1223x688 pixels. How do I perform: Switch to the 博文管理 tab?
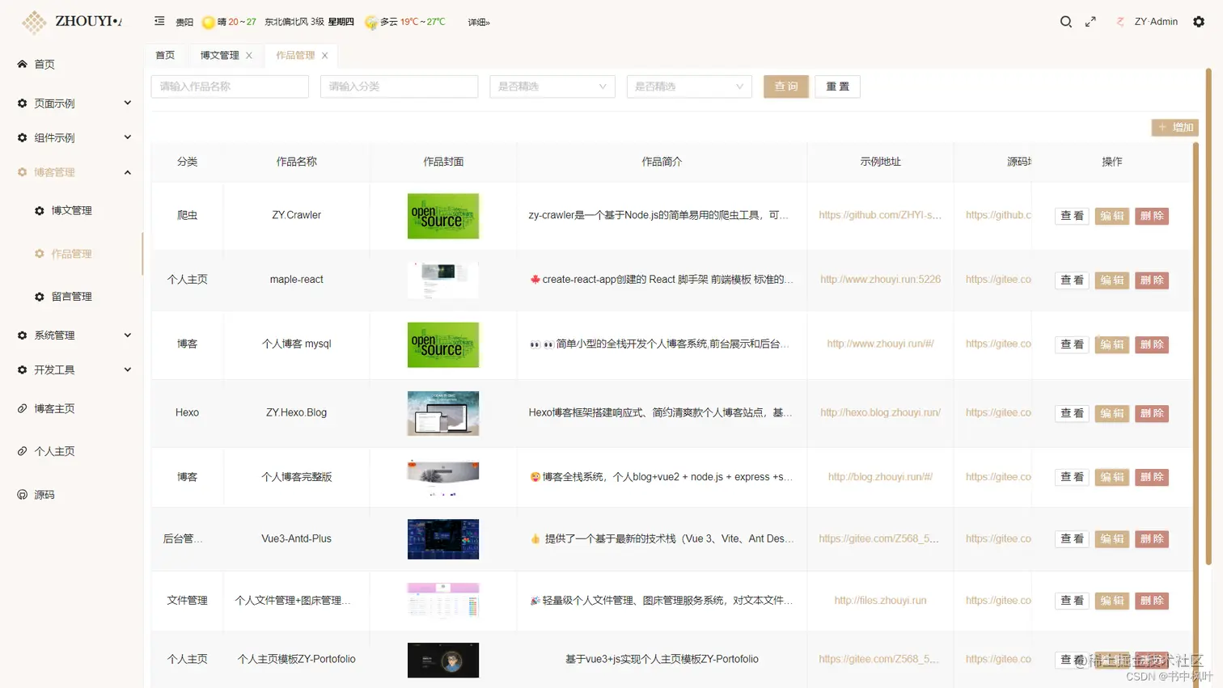[219, 56]
